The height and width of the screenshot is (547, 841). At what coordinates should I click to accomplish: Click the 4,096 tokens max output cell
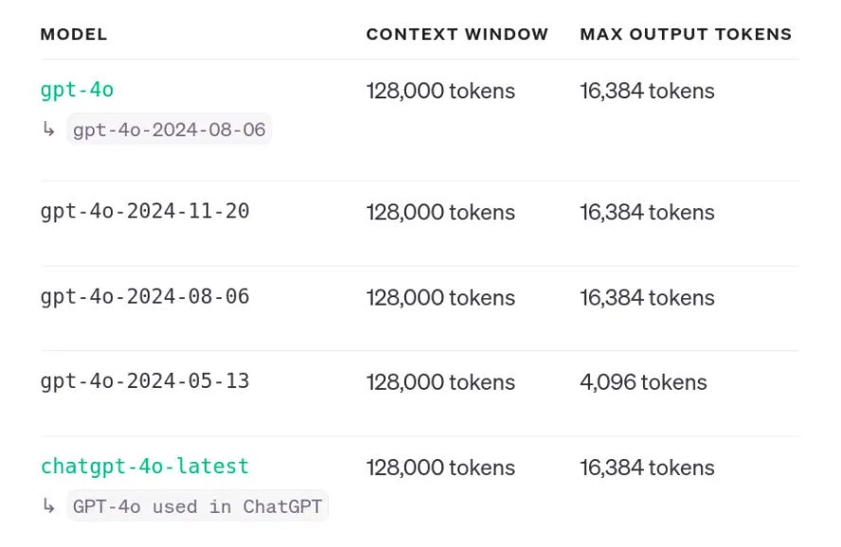pyautogui.click(x=643, y=382)
